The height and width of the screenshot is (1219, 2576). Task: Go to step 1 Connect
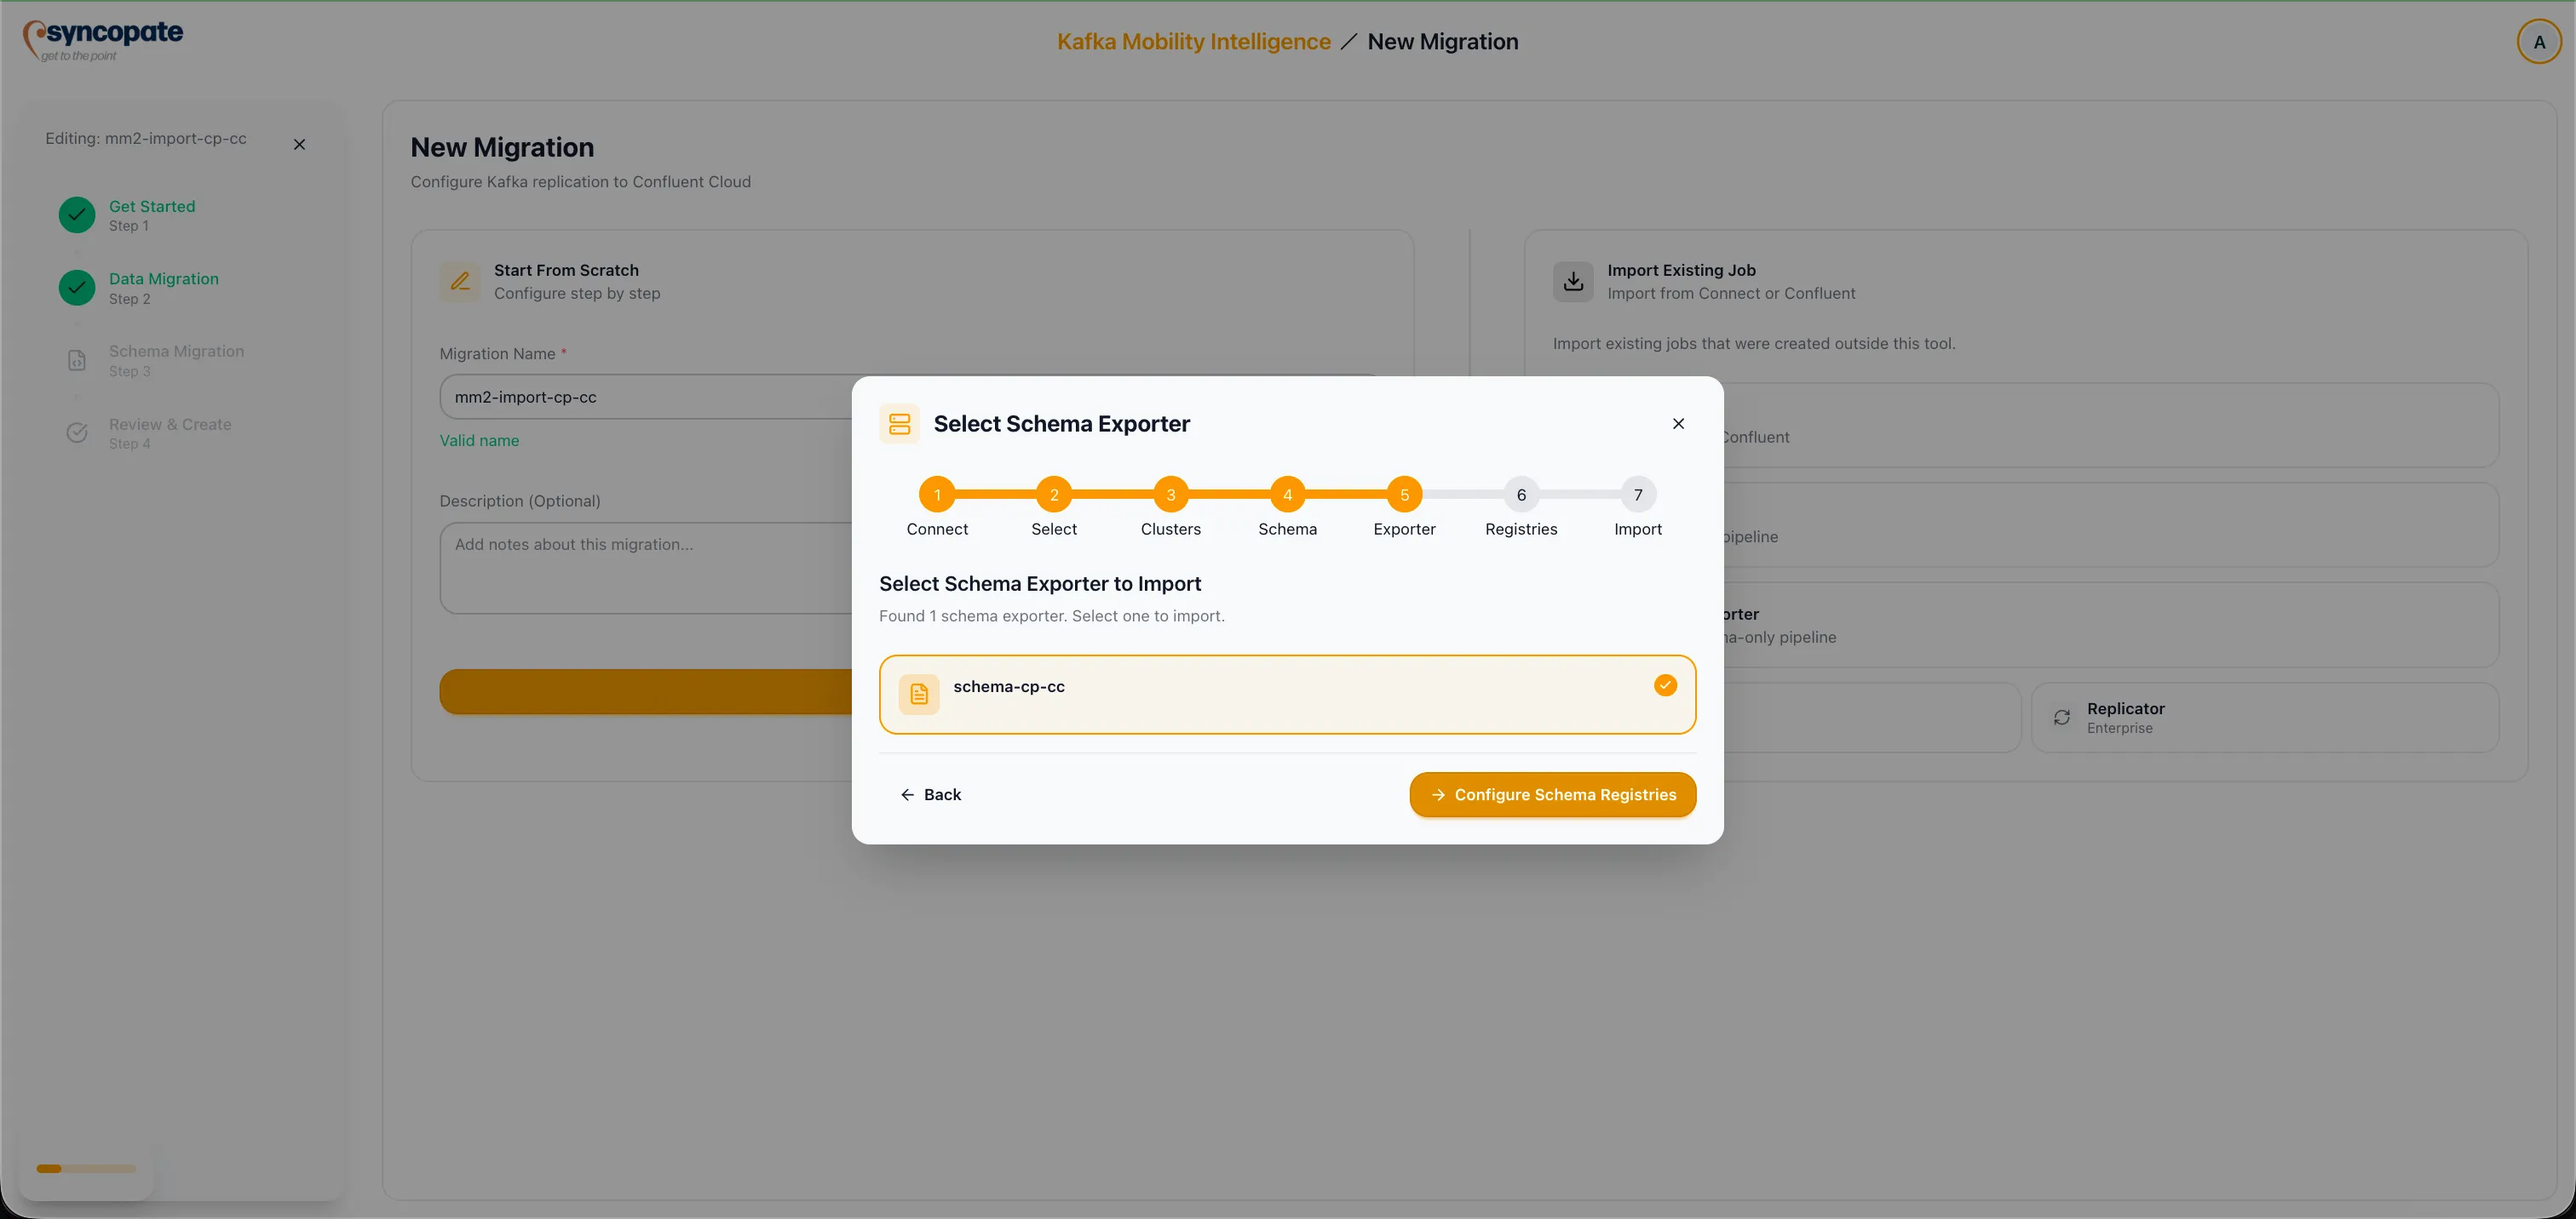point(937,495)
